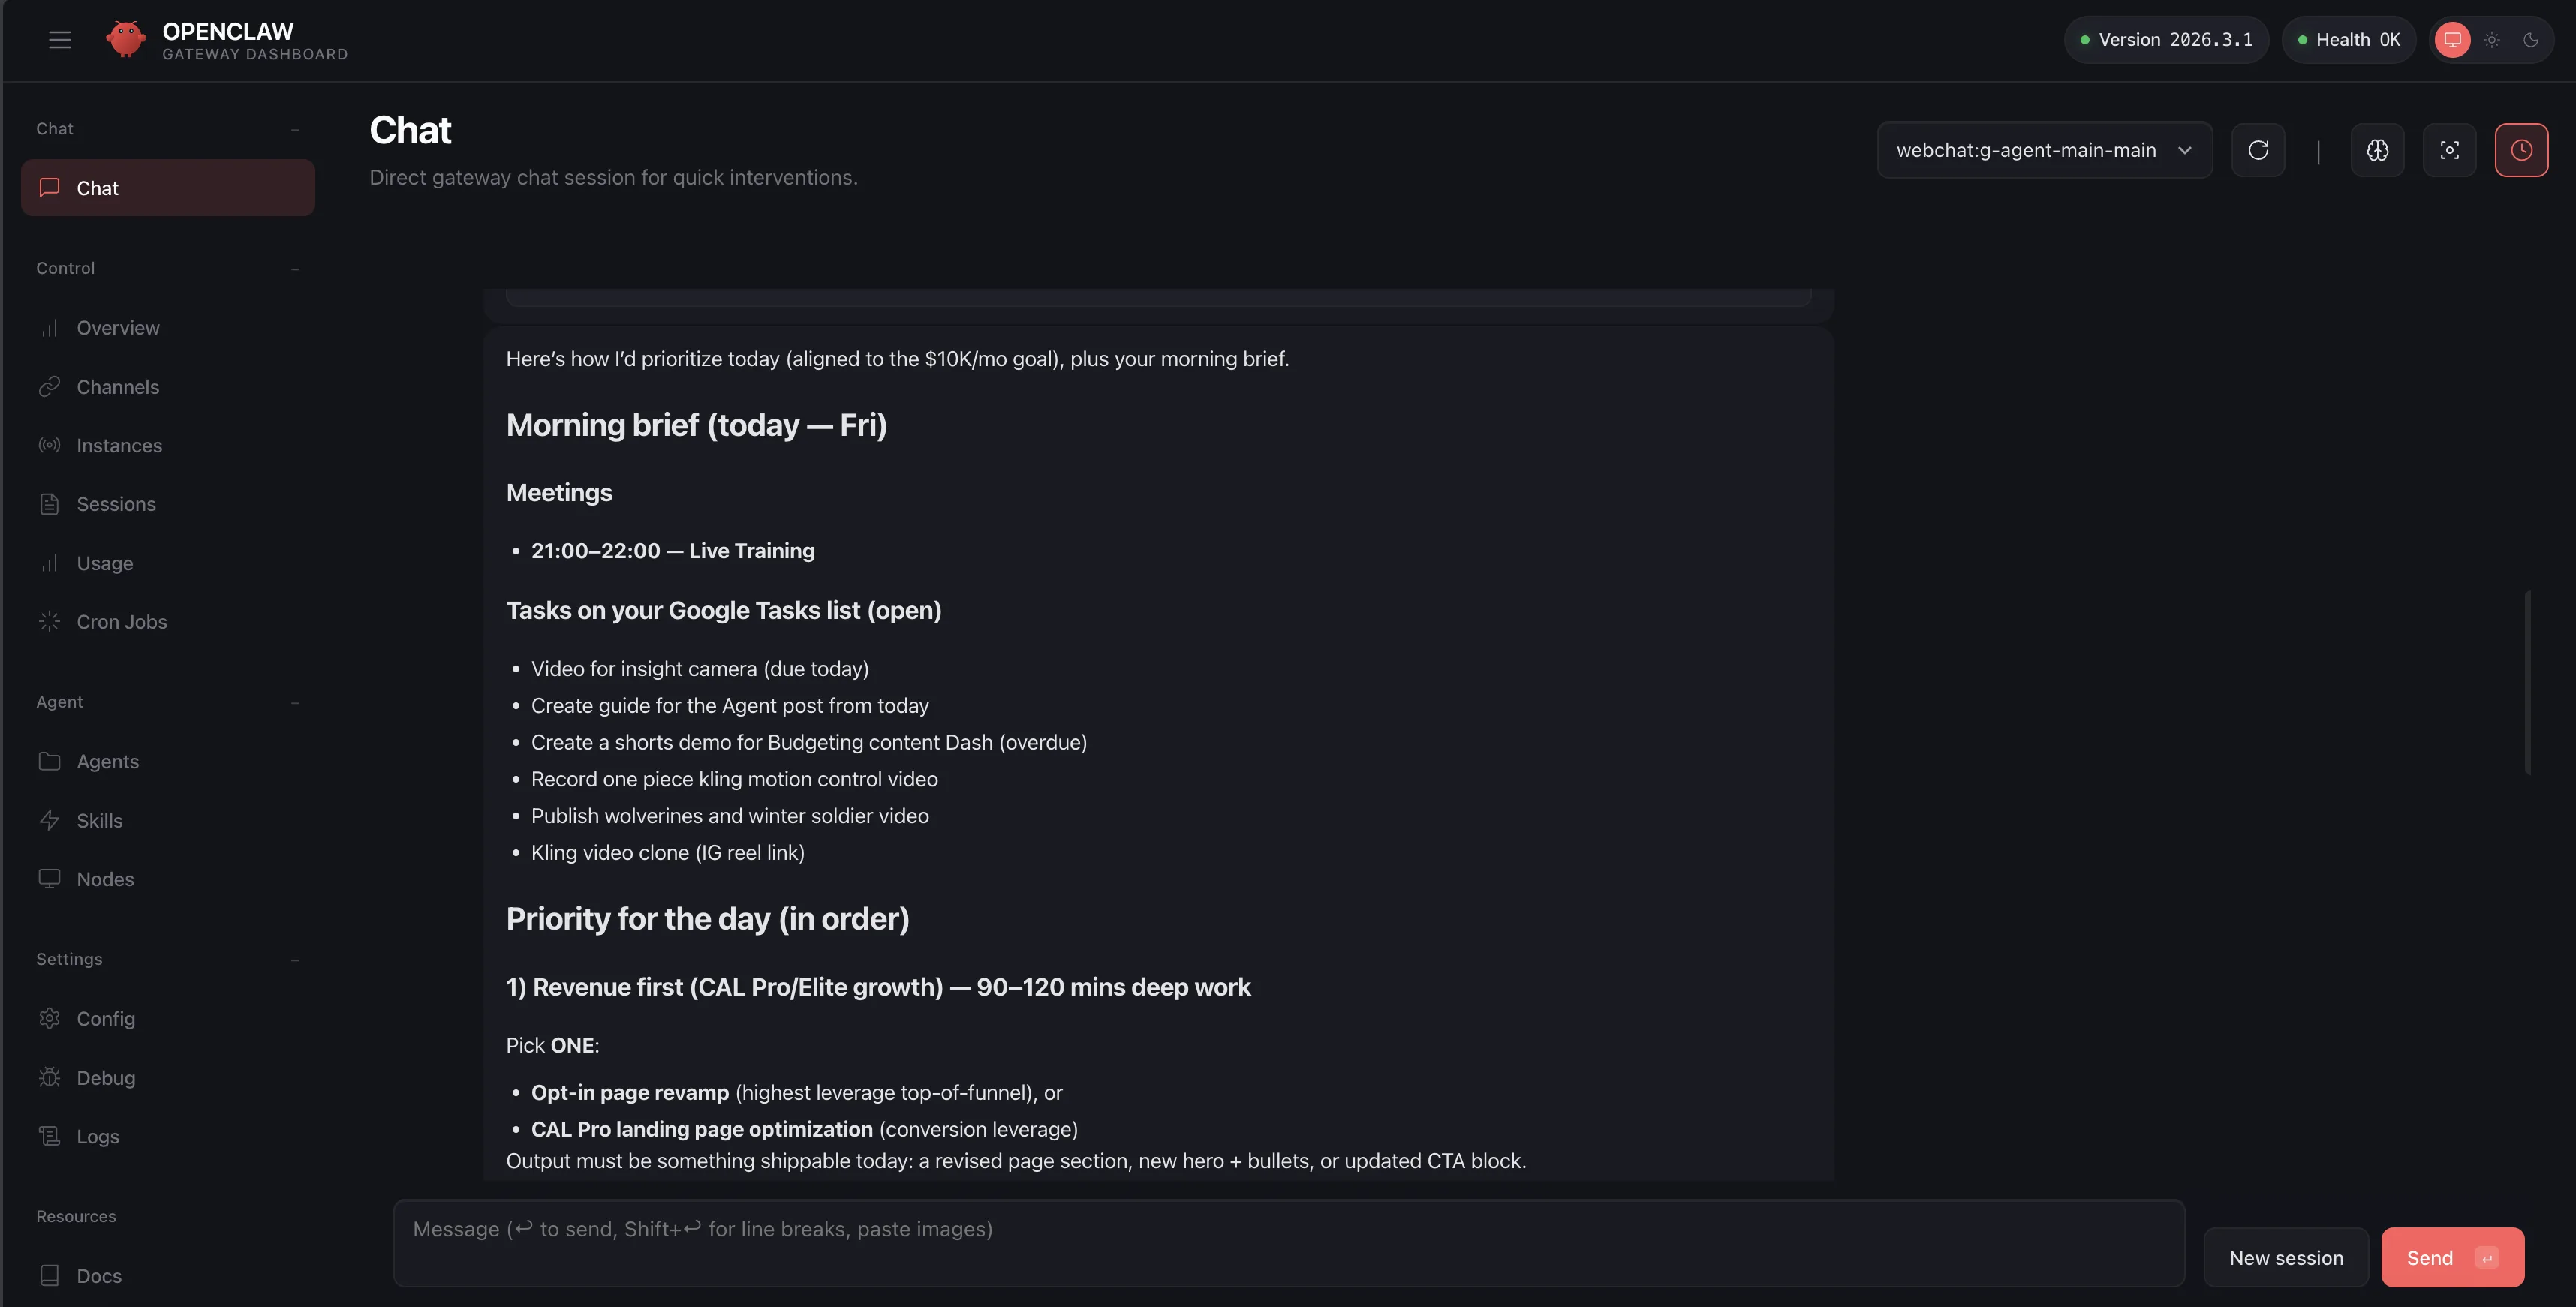Open the Skills lightning icon item

pyautogui.click(x=99, y=820)
